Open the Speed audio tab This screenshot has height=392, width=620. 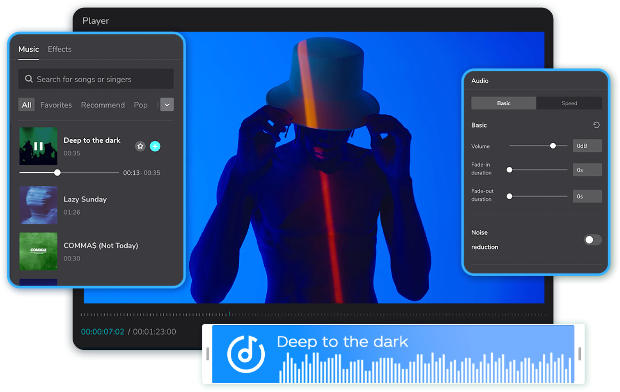point(569,103)
